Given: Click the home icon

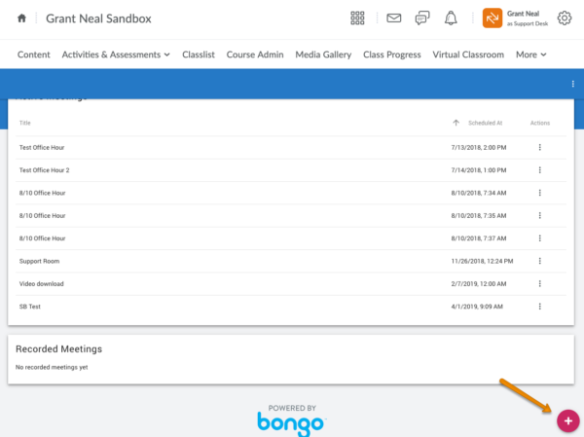Looking at the screenshot, I should 21,18.
